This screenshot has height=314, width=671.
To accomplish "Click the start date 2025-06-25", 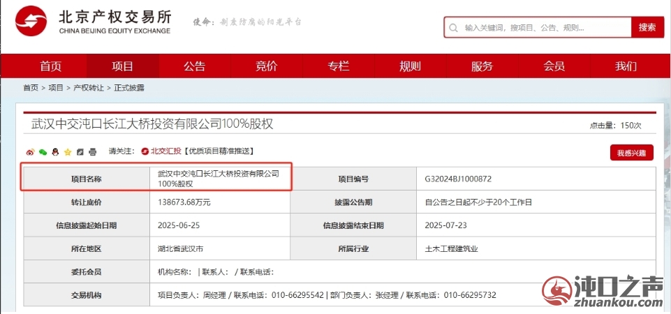I will coord(178,225).
